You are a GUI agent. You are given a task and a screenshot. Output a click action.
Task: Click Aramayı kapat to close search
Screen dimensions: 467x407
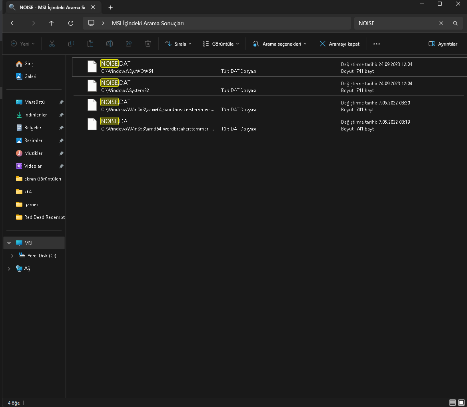339,44
